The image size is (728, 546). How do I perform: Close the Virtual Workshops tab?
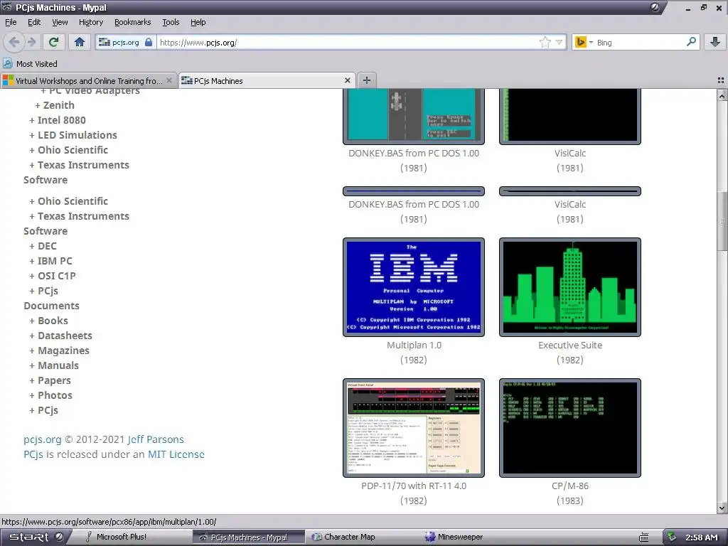169,81
